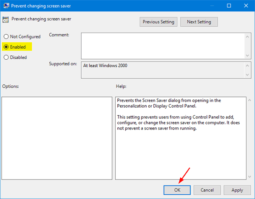This screenshot has width=255, height=199.
Task: Minimize the dialog window
Action: [x=212, y=6]
